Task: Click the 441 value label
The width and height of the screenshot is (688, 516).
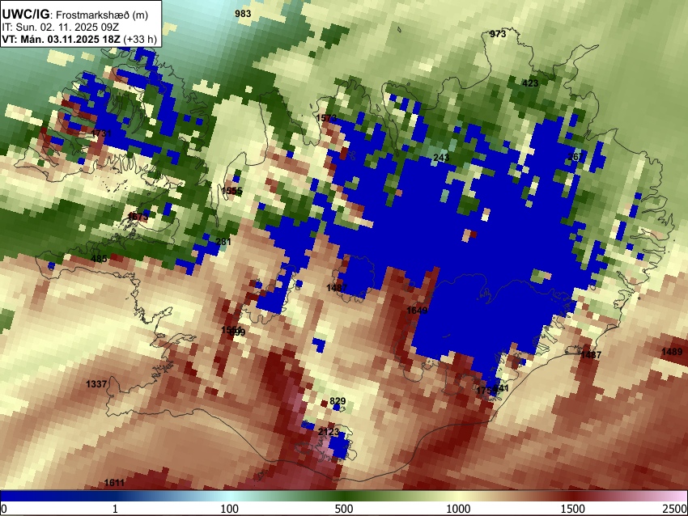Action: click(501, 388)
